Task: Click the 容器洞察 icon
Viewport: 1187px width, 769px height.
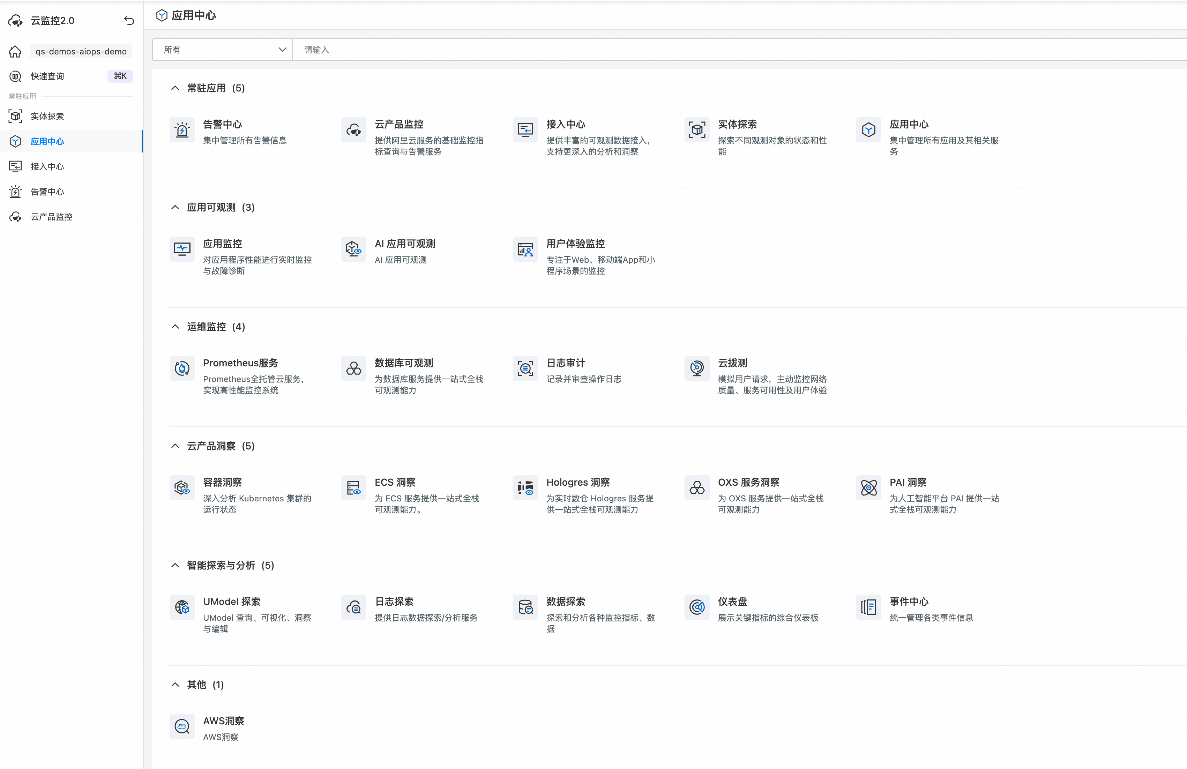Action: (182, 488)
